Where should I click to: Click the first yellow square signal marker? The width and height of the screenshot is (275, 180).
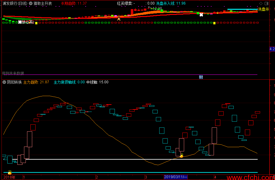click(36, 23)
